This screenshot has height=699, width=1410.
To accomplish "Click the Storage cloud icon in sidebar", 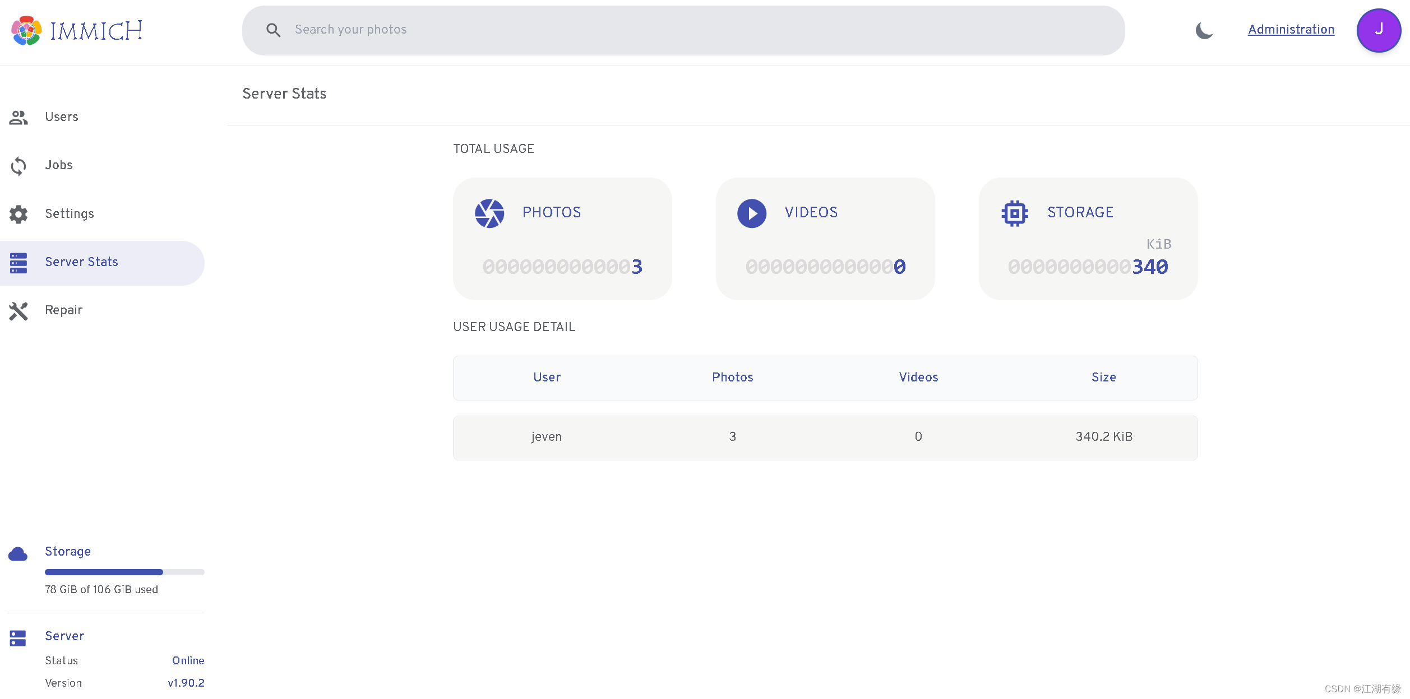I will click(x=18, y=554).
